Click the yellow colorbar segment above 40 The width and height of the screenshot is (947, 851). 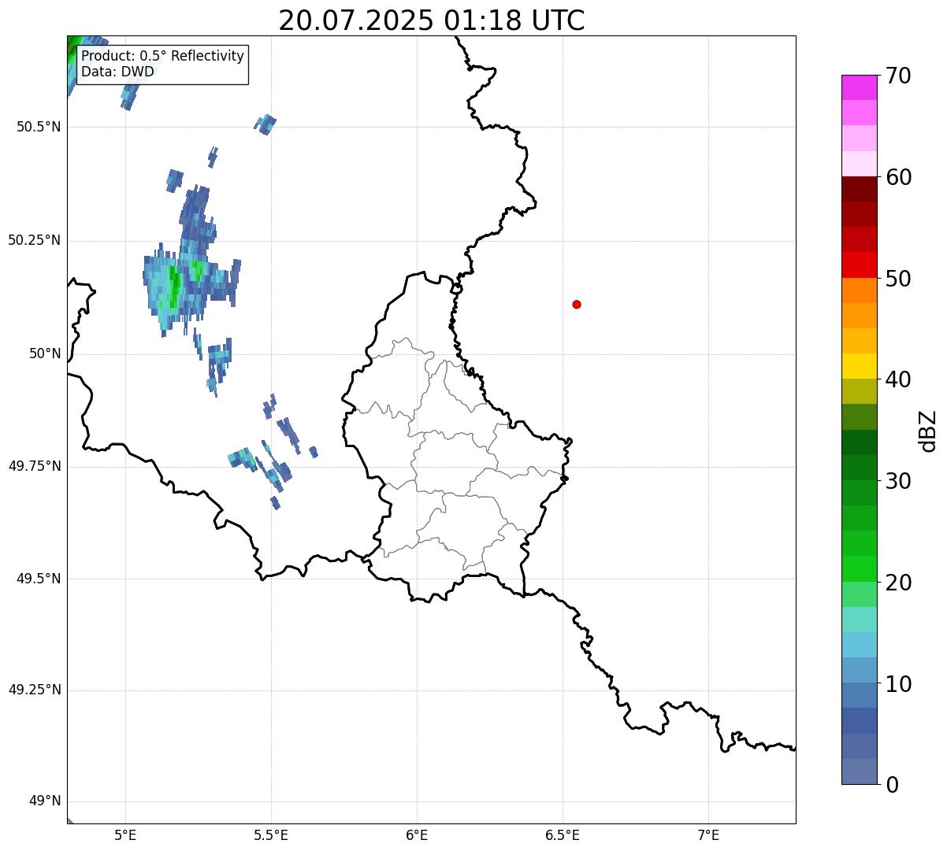859,366
